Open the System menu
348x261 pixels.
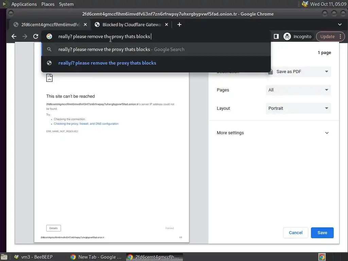pos(66,4)
